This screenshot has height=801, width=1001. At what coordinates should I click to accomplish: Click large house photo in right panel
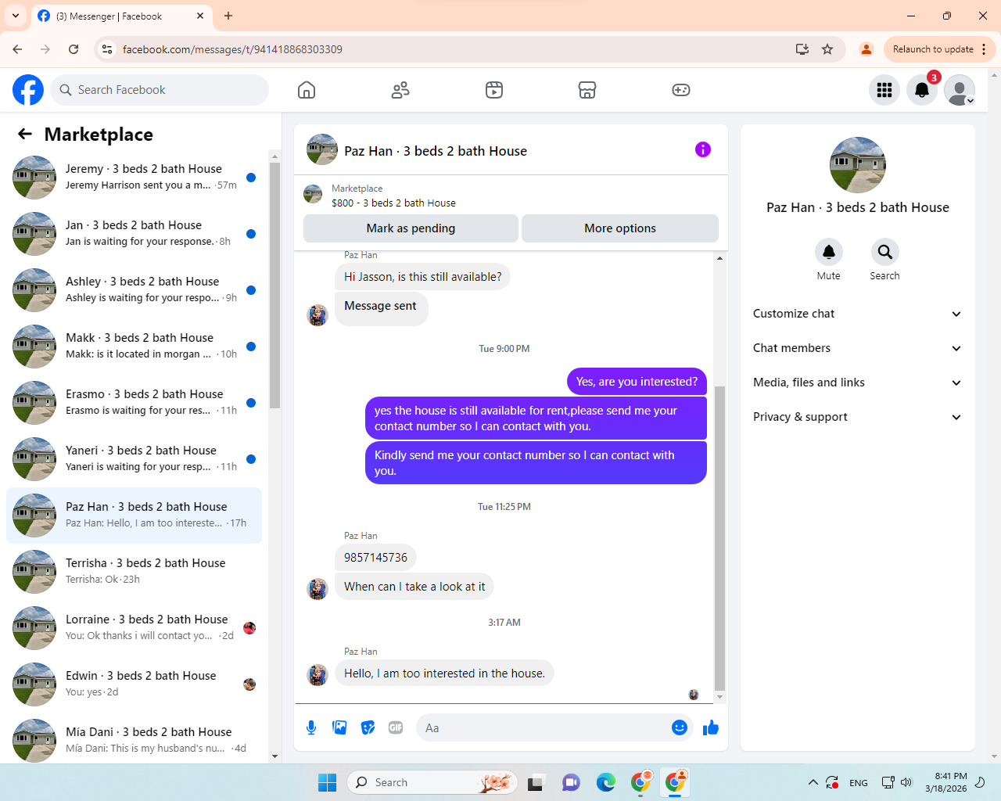(x=858, y=165)
